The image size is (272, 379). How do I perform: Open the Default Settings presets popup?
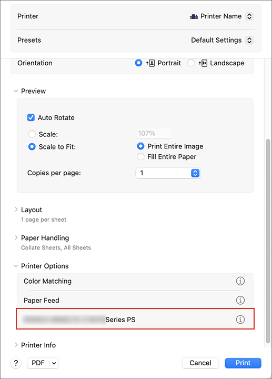click(249, 40)
